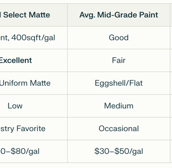172x168 pixels.
Task: Select the 'Medium' cell
Action: [119, 106]
